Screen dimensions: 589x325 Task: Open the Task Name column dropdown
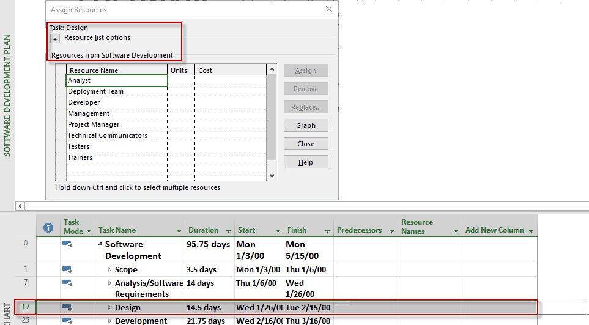[179, 231]
